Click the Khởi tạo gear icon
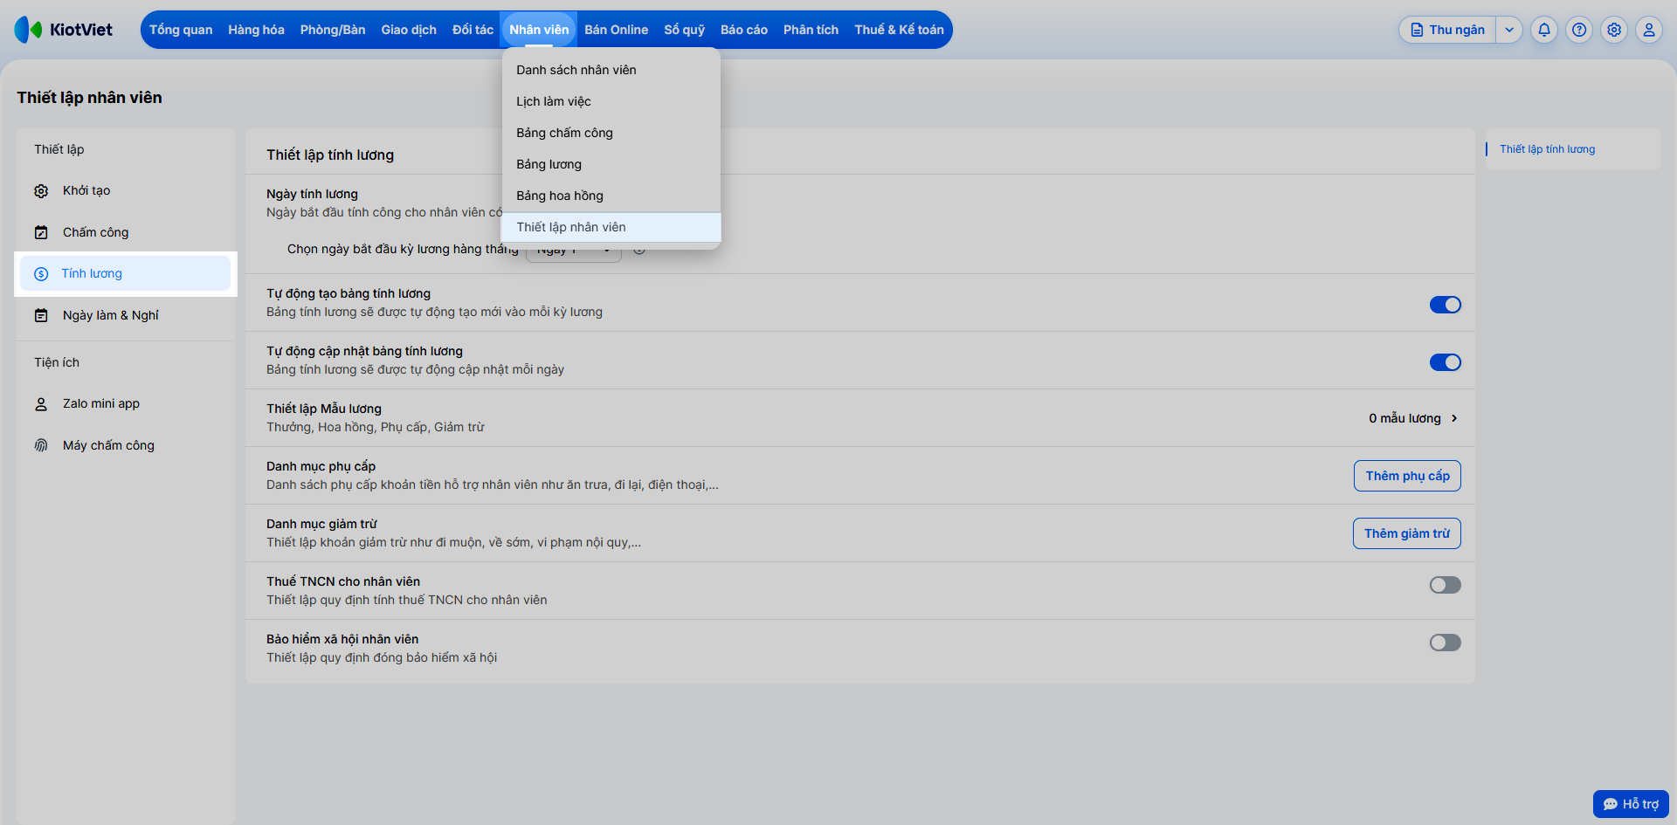The image size is (1677, 825). 41,191
